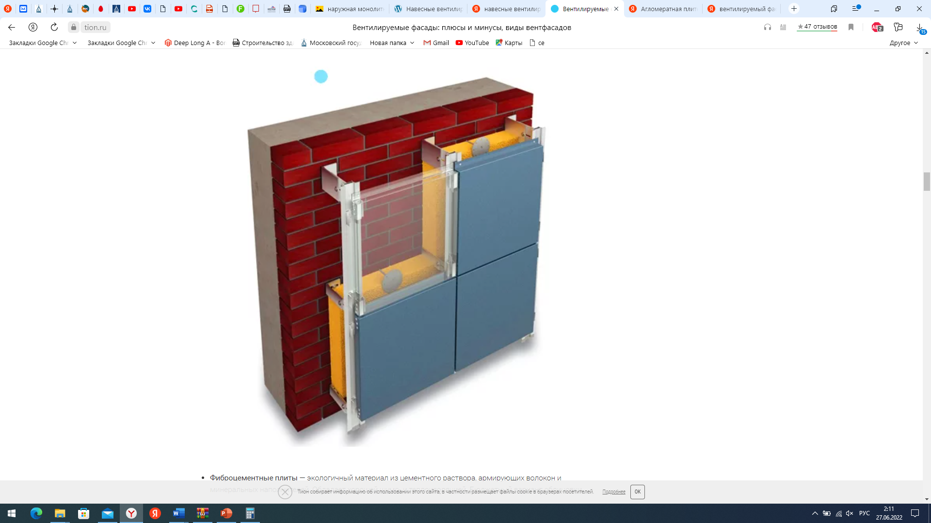This screenshot has height=523, width=931.
Task: Open the Deep Long A bookmark
Action: [195, 43]
